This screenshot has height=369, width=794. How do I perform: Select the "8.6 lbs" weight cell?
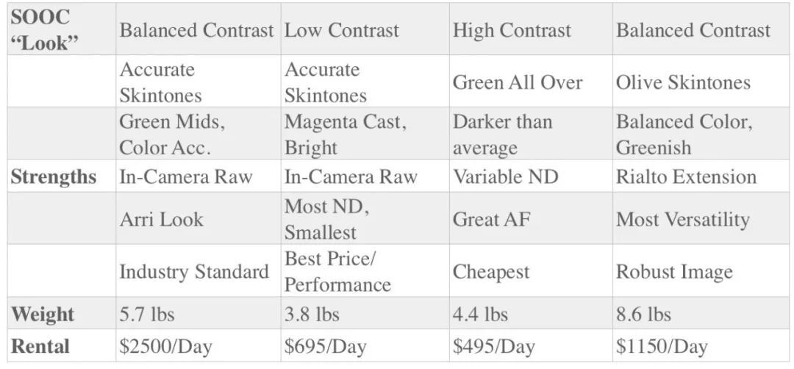[x=643, y=314]
